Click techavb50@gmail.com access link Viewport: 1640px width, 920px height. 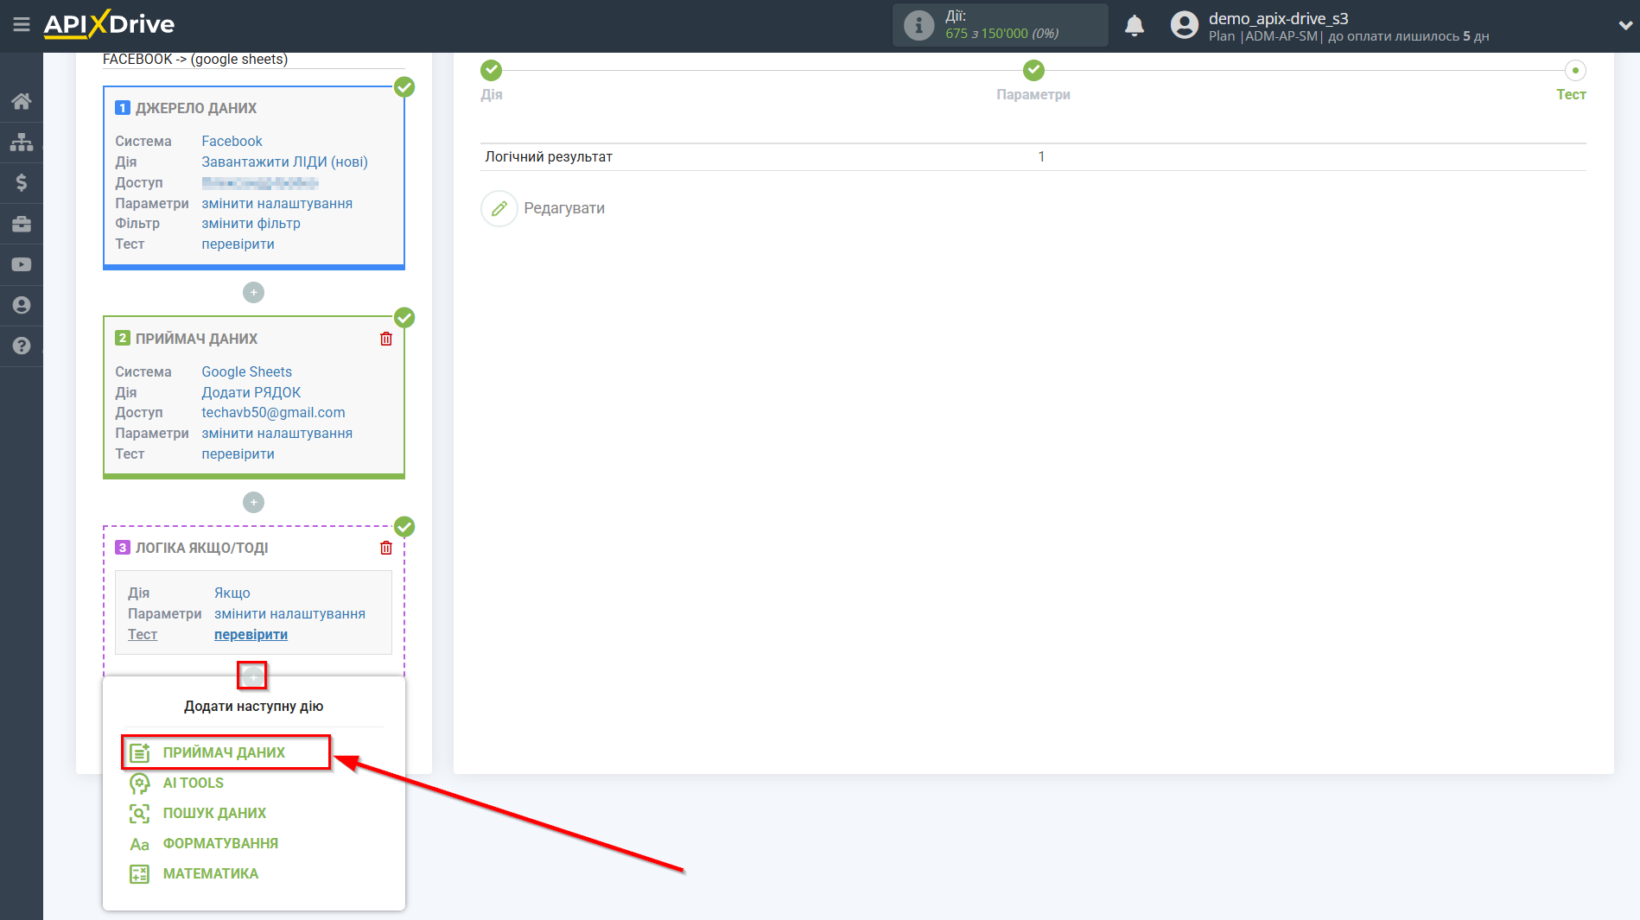point(273,412)
